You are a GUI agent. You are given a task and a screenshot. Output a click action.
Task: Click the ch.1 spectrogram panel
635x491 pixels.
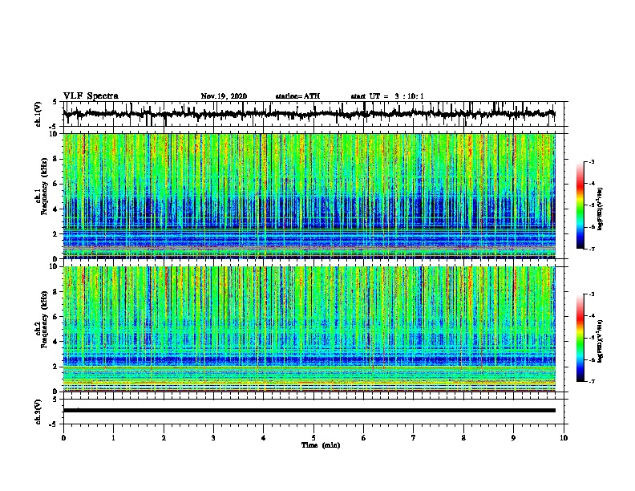click(x=309, y=196)
